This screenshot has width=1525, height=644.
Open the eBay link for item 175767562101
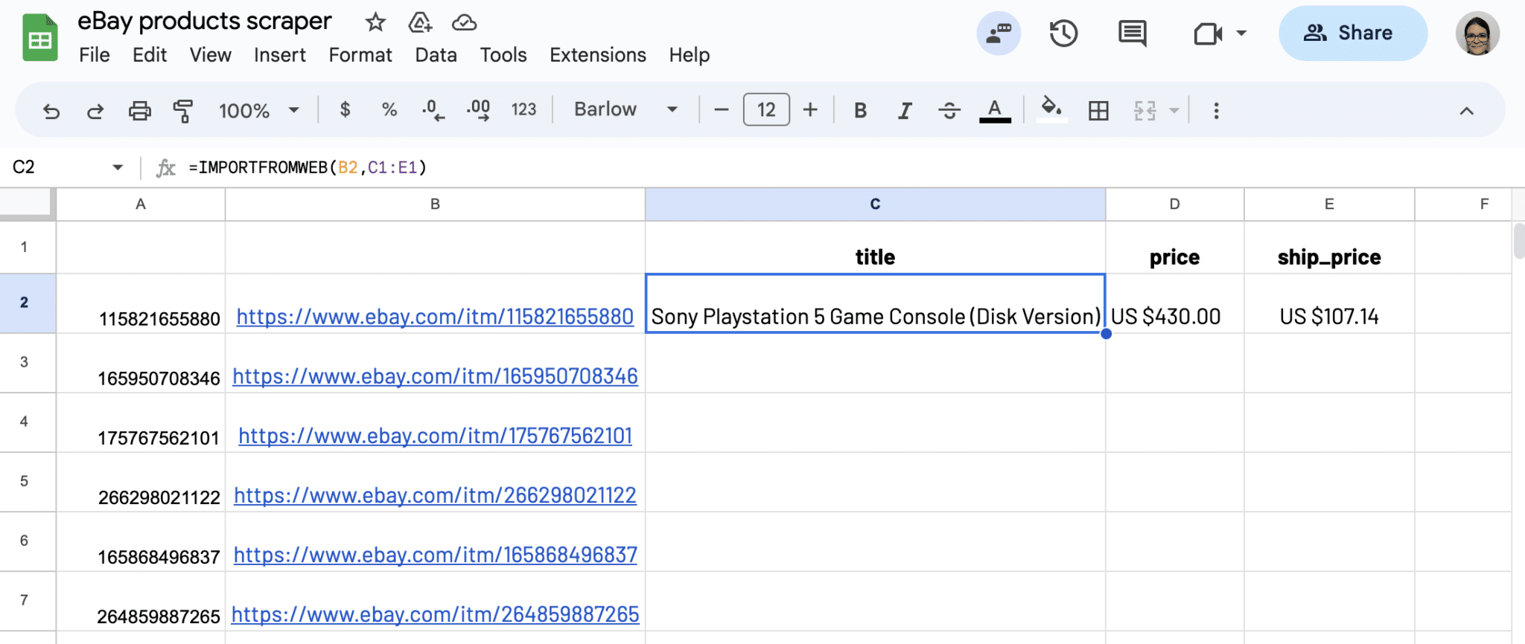[x=435, y=436]
